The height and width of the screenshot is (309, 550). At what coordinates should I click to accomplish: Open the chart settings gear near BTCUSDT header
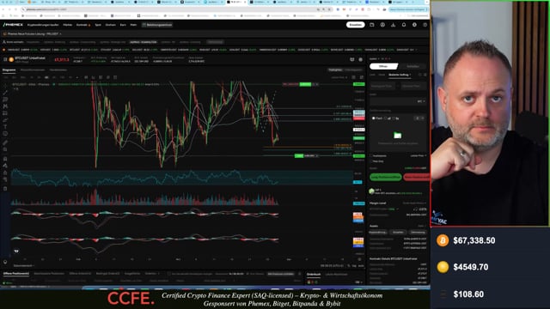point(361,60)
